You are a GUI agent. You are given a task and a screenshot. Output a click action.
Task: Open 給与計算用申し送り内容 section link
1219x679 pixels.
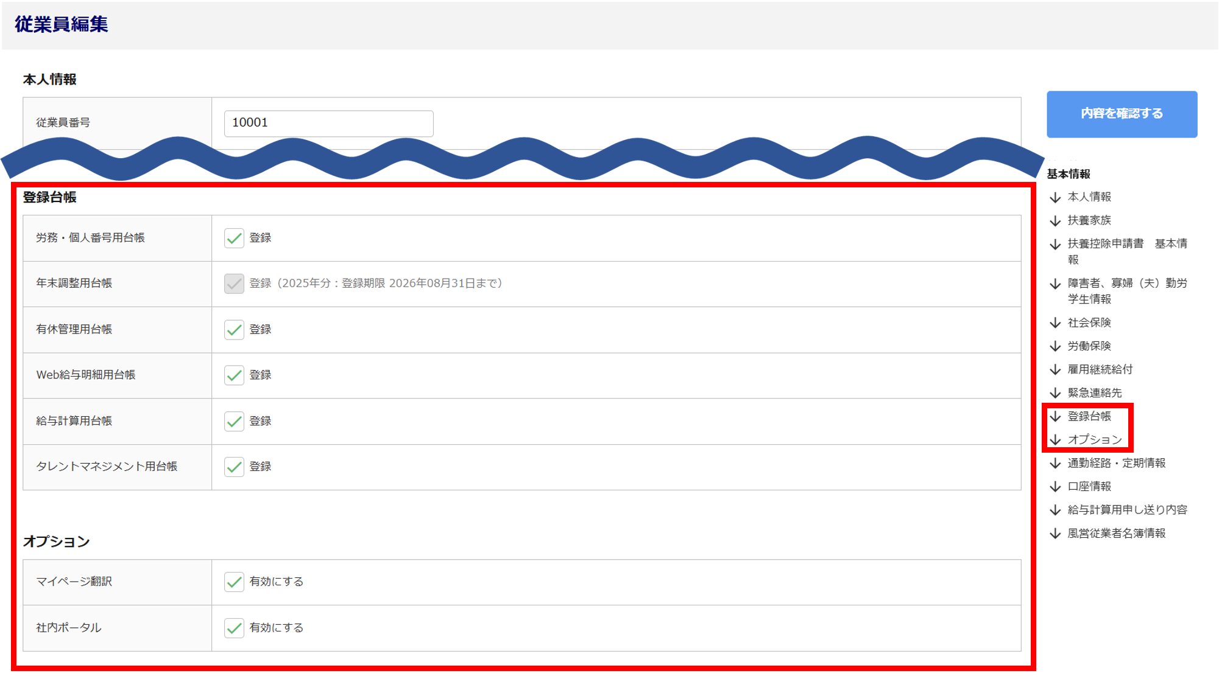1127,510
